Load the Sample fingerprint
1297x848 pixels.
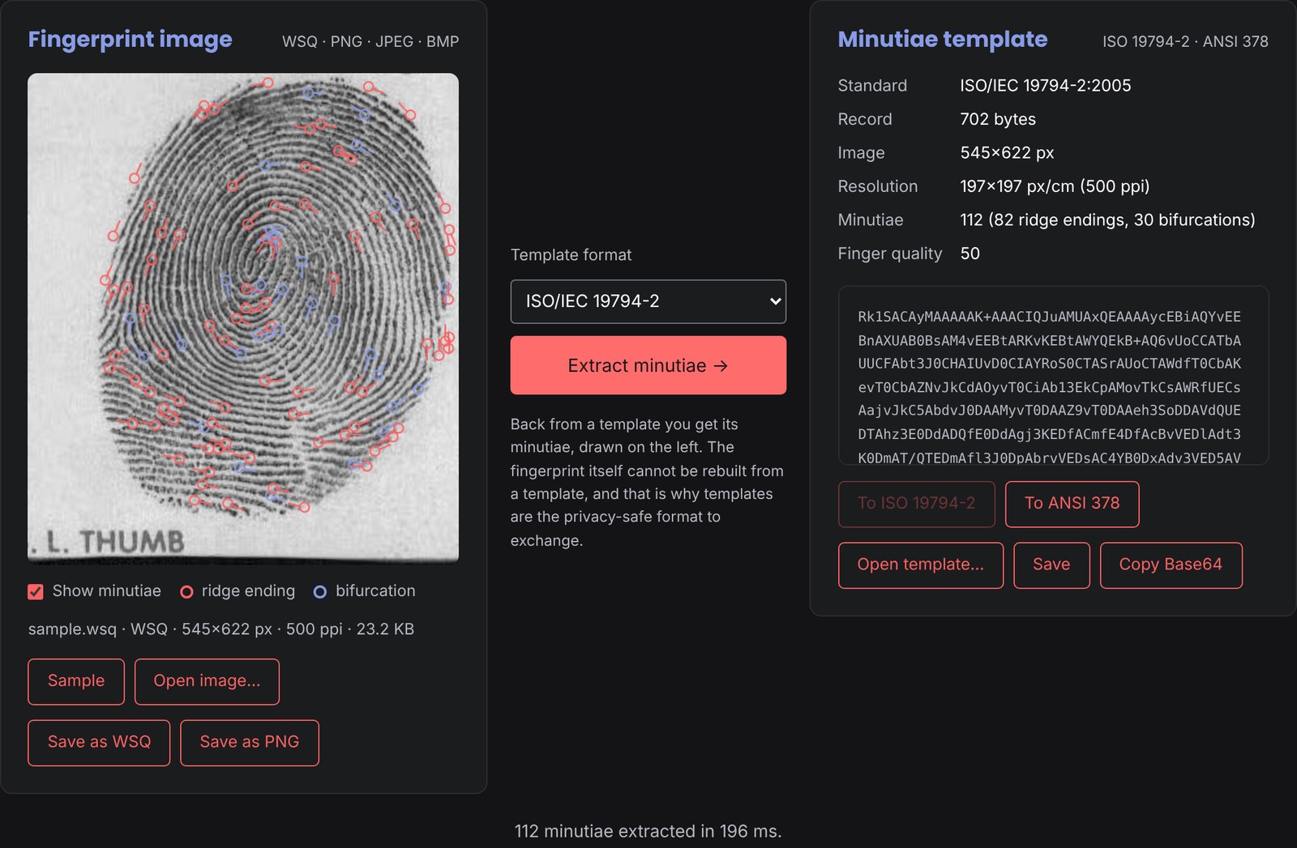(x=76, y=681)
